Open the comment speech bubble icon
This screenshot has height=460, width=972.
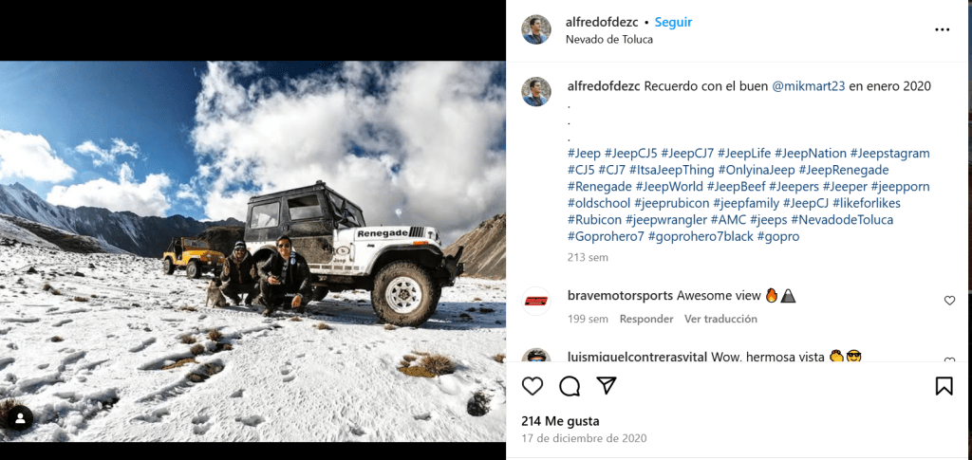[x=570, y=386]
